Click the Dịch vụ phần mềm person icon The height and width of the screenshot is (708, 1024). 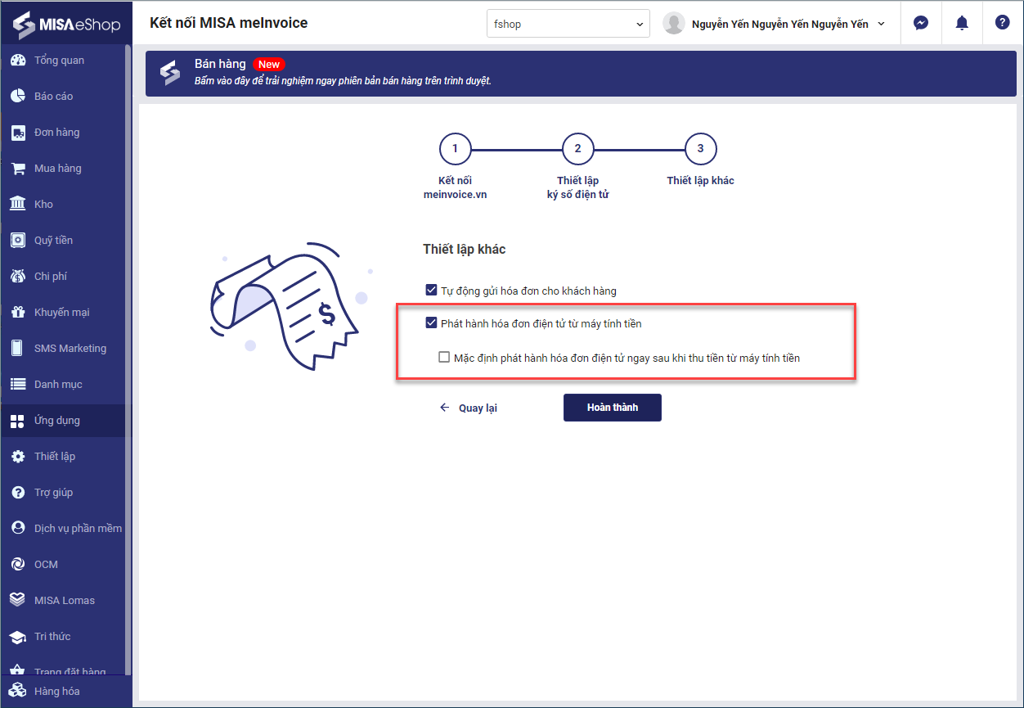tap(17, 529)
